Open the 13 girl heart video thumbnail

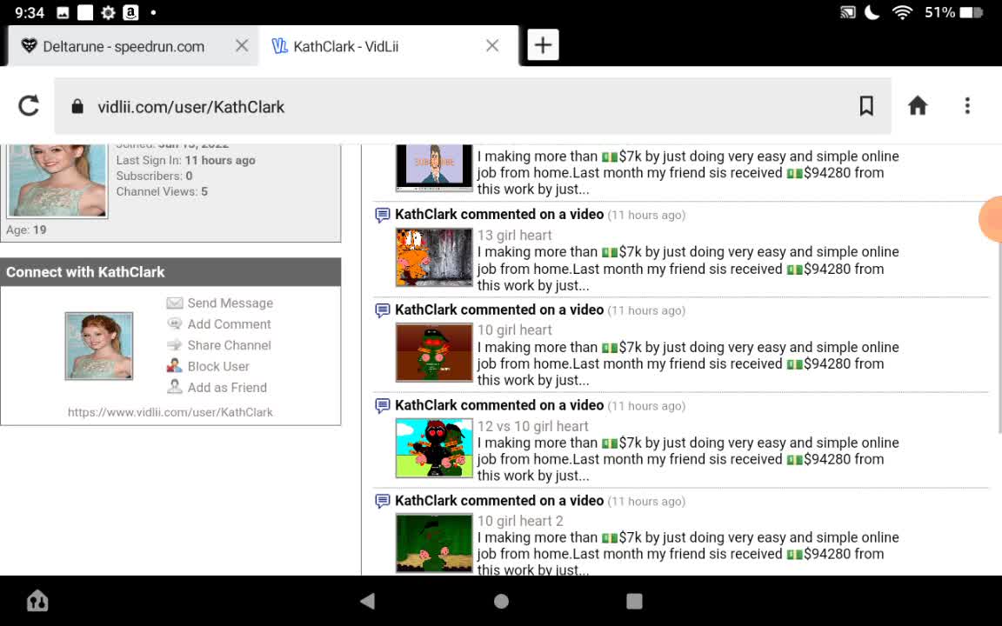click(434, 256)
